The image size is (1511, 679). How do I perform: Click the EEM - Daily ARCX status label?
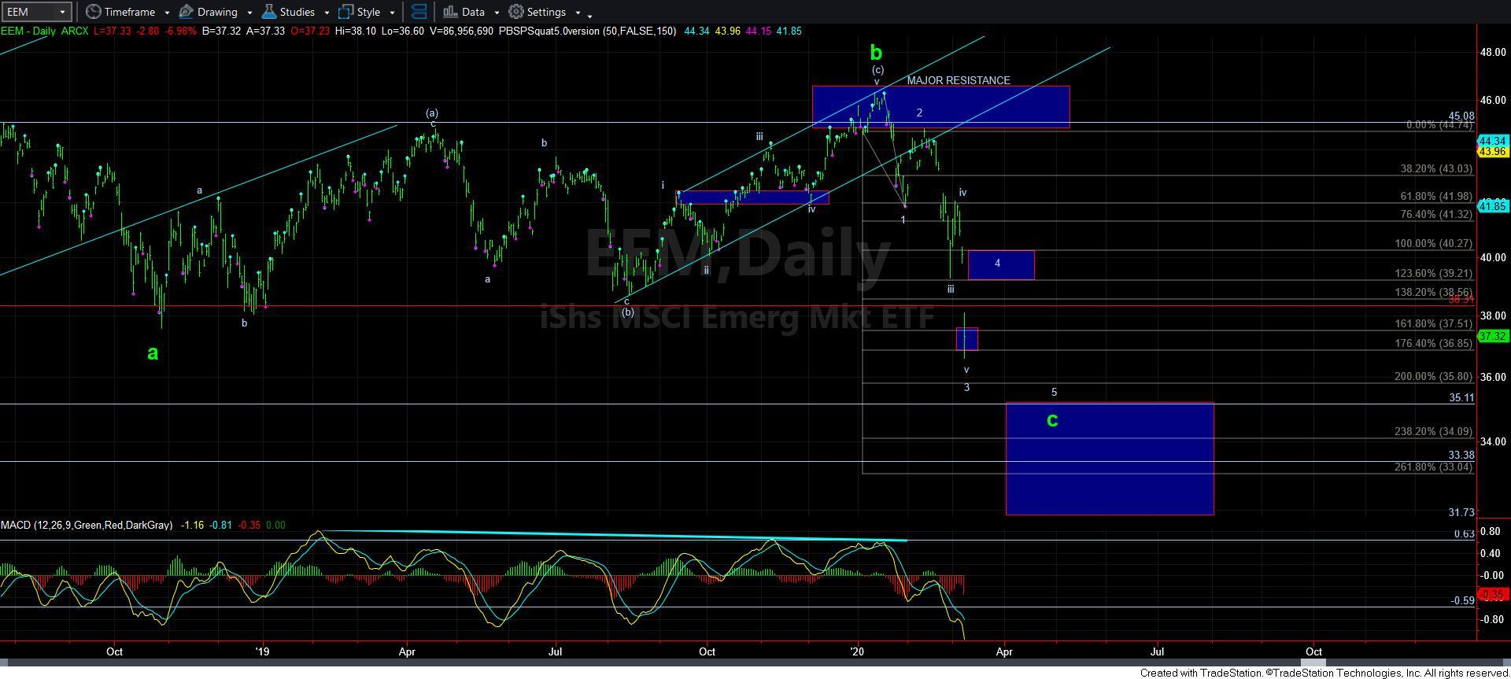(44, 31)
